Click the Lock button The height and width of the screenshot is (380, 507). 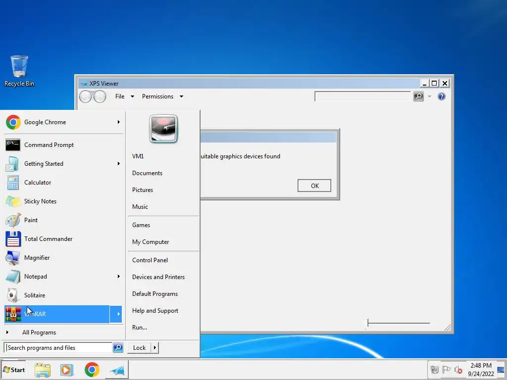139,348
